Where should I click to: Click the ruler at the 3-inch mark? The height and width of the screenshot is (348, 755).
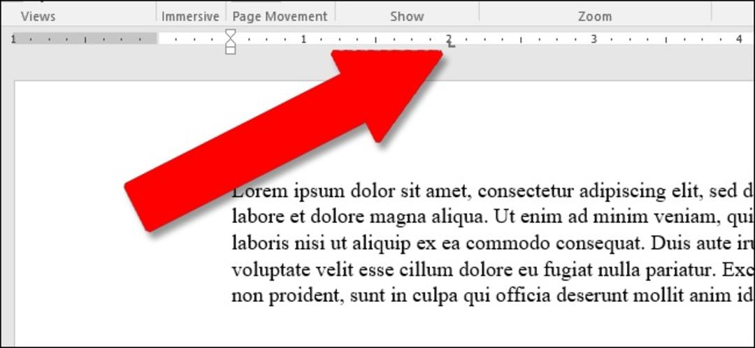point(594,39)
